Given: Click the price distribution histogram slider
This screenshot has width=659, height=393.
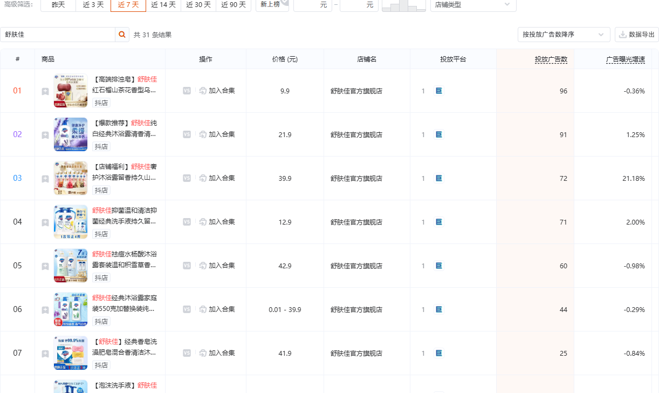Looking at the screenshot, I should pyautogui.click(x=404, y=5).
